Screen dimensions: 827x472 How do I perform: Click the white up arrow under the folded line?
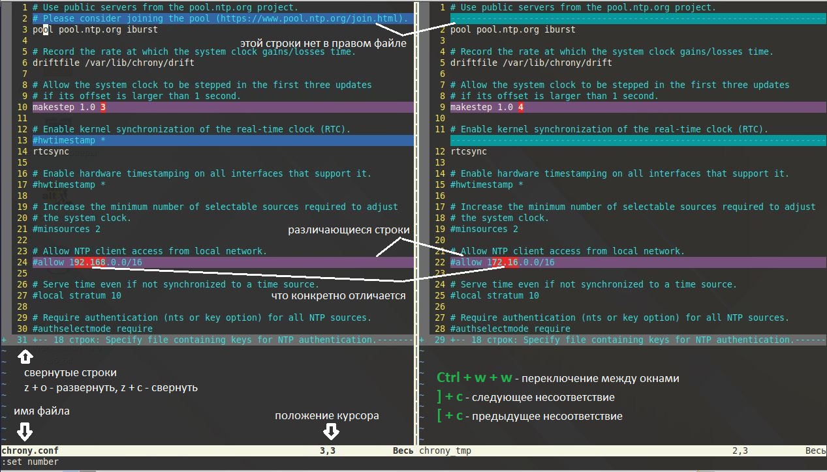(x=25, y=357)
